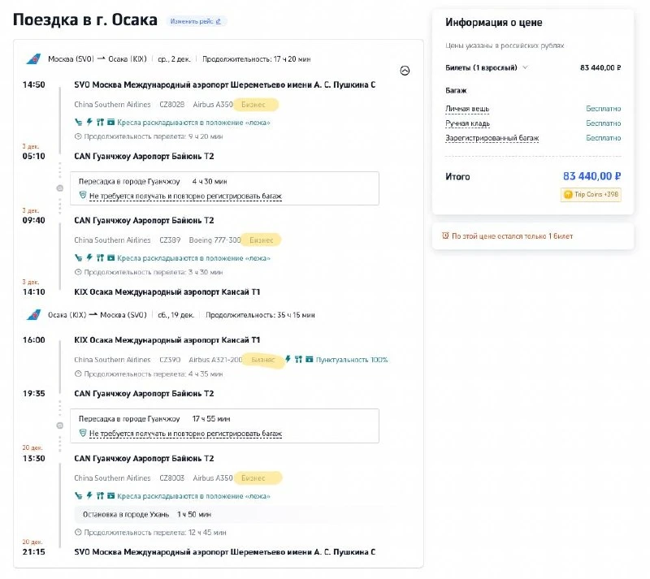Open "Личная вещь" baggage details

click(467, 109)
